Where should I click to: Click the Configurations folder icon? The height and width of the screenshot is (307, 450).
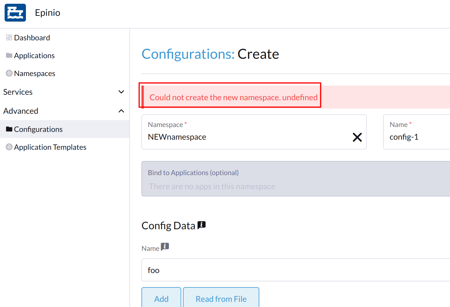coord(9,129)
